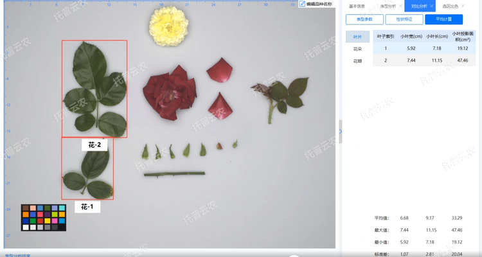Click the edit variety name pencil icon
Viewport: 482px width, 257px height.
(x=303, y=4)
